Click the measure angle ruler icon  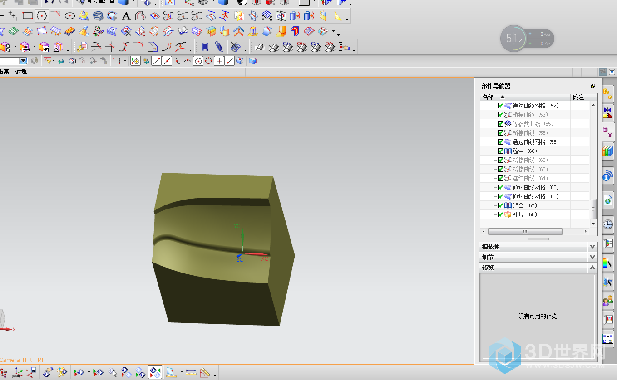click(x=205, y=373)
